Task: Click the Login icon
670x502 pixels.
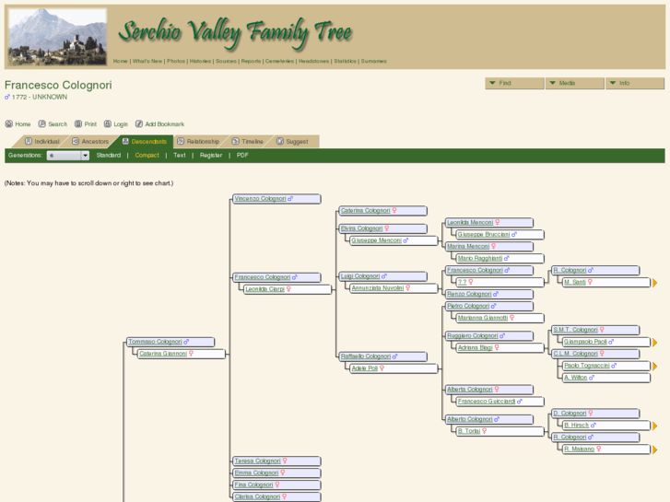Action: click(108, 124)
